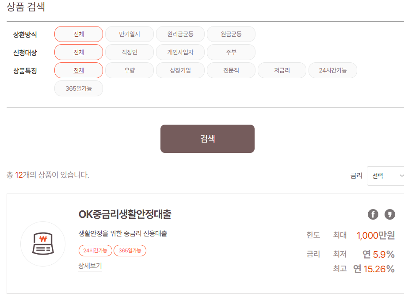Click the 검색 search button
This screenshot has width=404, height=297.
[x=207, y=139]
